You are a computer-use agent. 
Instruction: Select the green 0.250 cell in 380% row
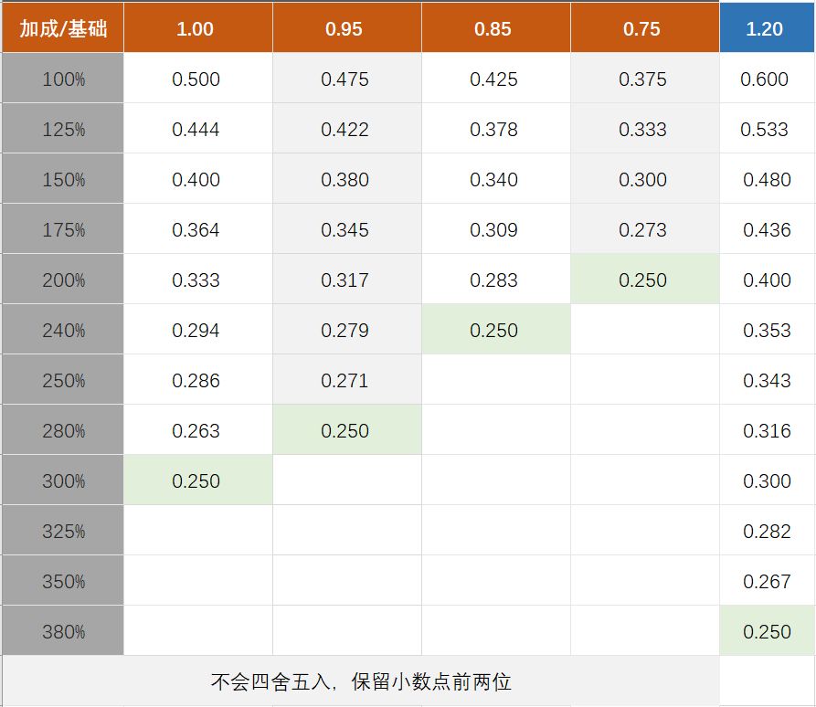tap(767, 632)
